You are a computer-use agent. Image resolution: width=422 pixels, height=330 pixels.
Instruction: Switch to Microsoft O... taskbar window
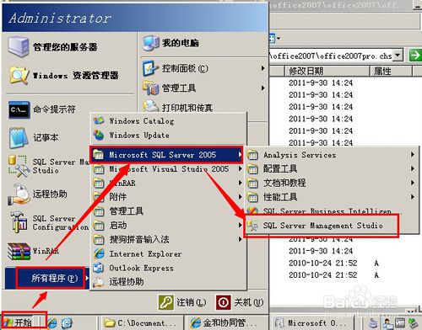[x=314, y=323]
